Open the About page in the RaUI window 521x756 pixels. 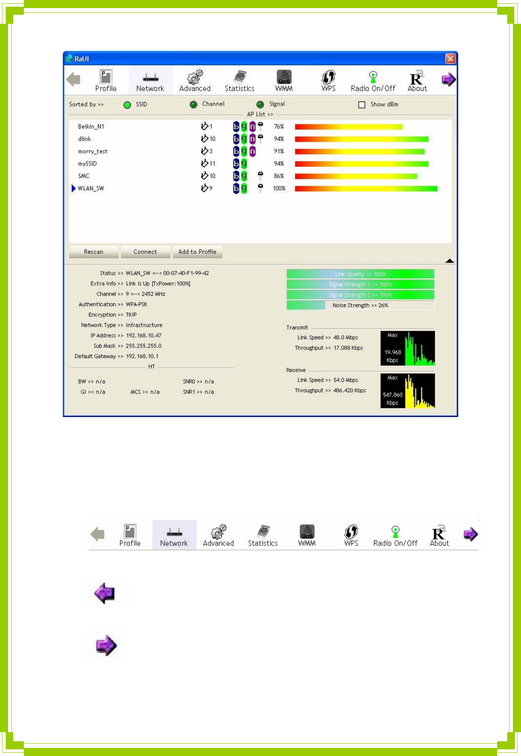point(417,80)
